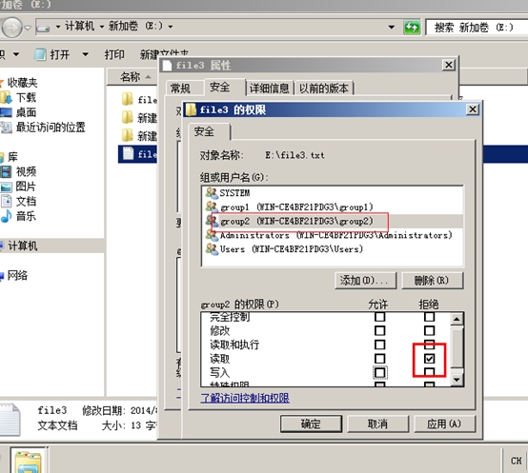Select 计算机 in navigation pane
Screen dimensions: 528x473
51,246
